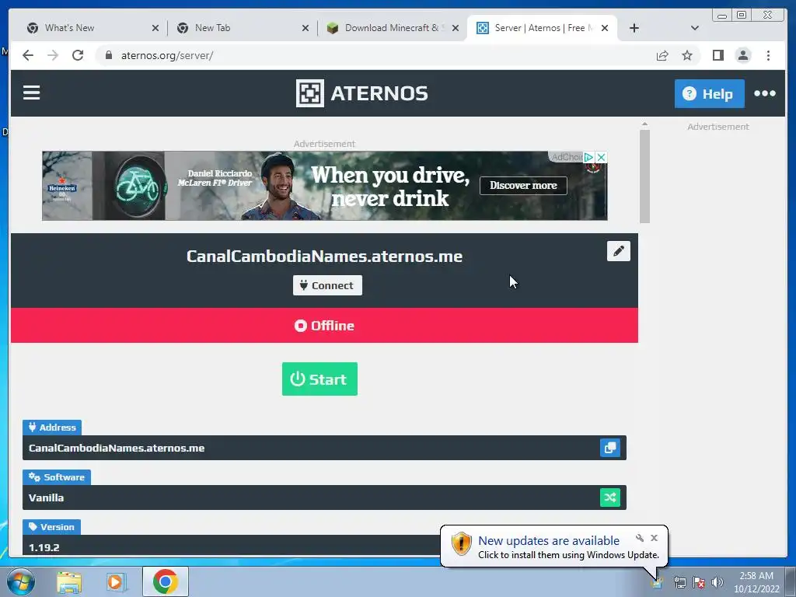This screenshot has height=597, width=796.
Task: Share this page using the share icon
Action: (x=662, y=55)
